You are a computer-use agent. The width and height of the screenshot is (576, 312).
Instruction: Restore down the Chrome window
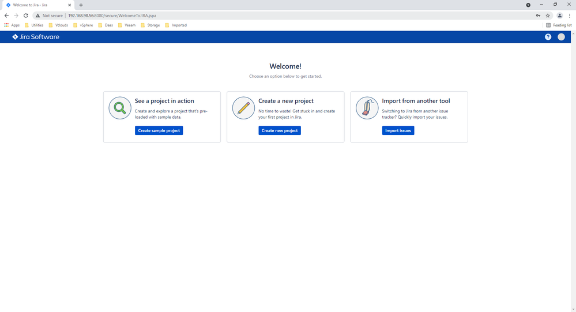pyautogui.click(x=555, y=5)
